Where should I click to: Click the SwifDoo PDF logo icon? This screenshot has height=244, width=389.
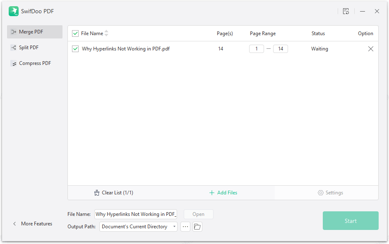pyautogui.click(x=13, y=11)
